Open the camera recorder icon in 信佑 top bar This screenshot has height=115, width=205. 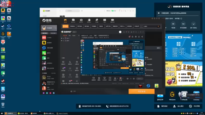[x=112, y=20]
